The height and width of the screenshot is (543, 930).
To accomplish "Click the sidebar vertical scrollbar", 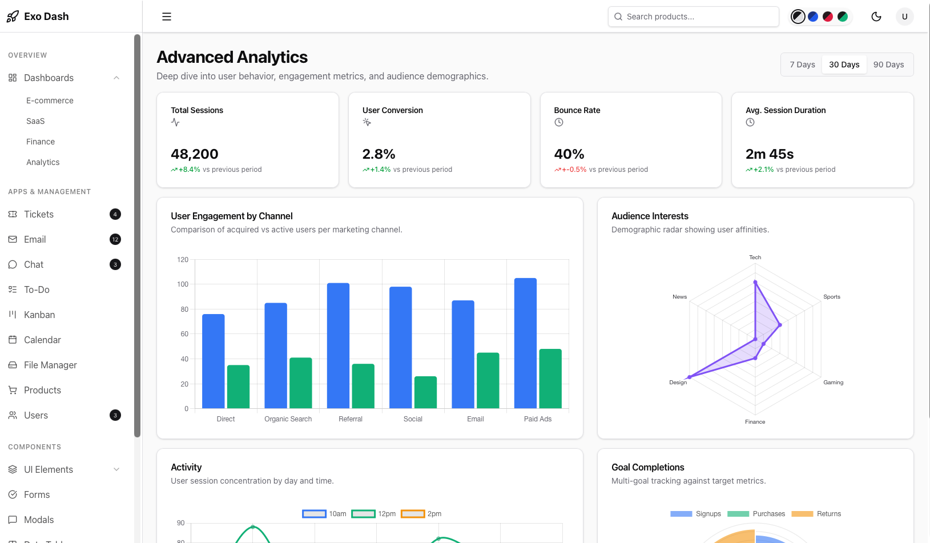I will 137,236.
